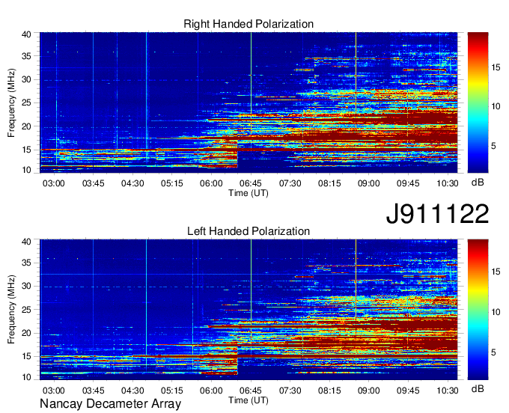
Task: Click the Right Handed plot's cyan line after 04:30
Action: click(x=147, y=97)
